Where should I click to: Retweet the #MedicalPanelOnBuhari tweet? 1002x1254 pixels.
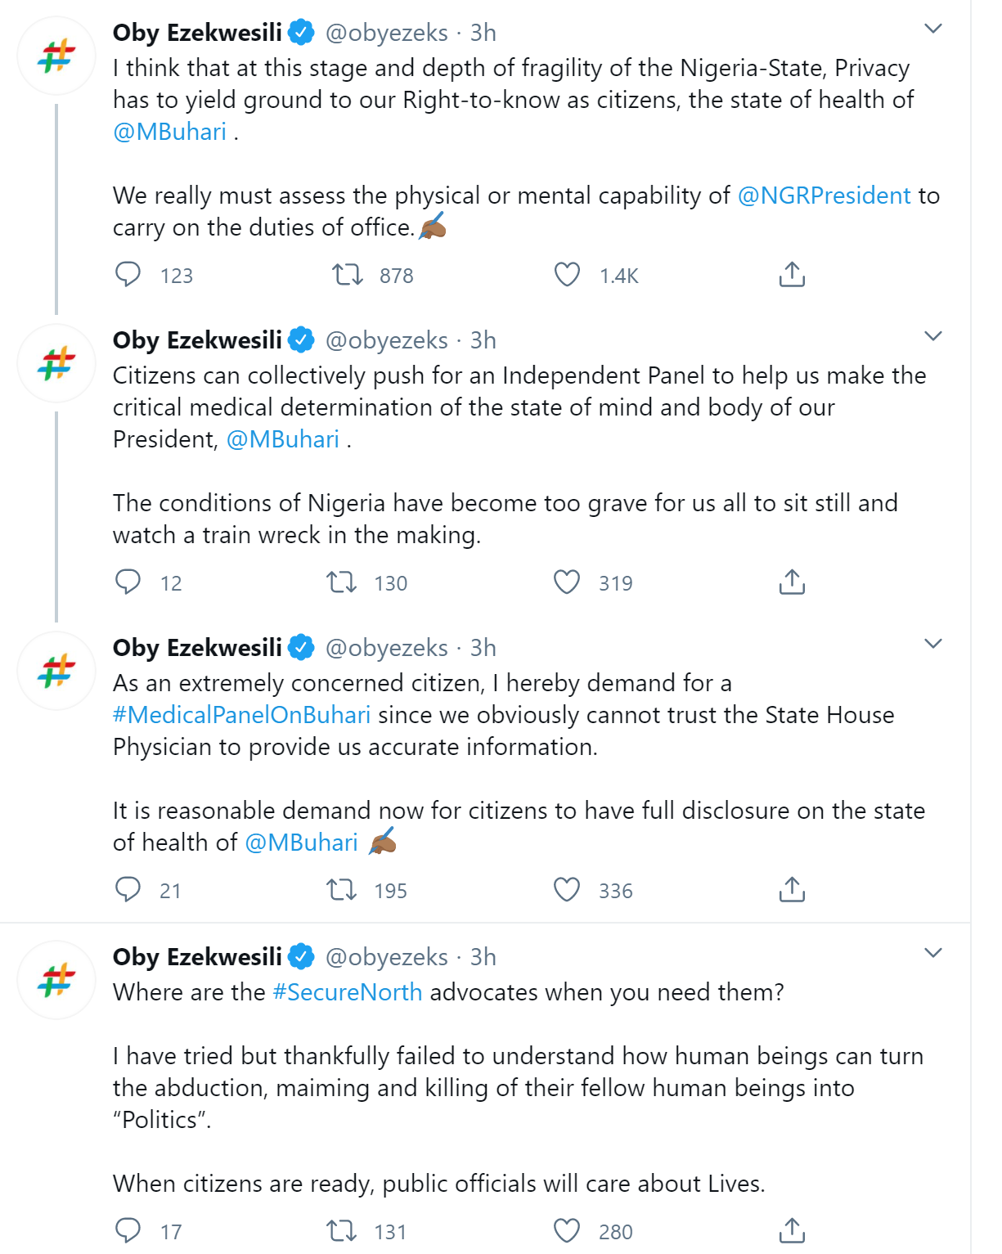[x=342, y=890]
